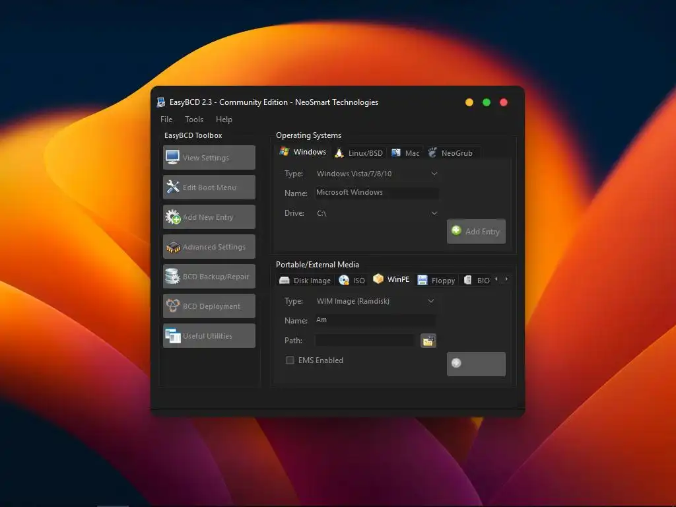Open Edit Boot Menu

pyautogui.click(x=209, y=187)
